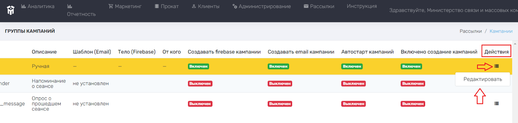Click the Описание column header
The width and height of the screenshot is (518, 123).
coord(44,52)
